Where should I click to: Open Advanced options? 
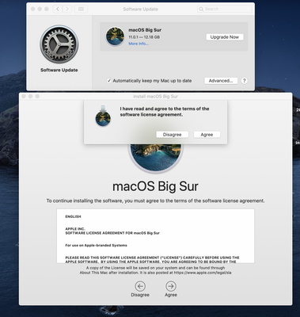[221, 81]
